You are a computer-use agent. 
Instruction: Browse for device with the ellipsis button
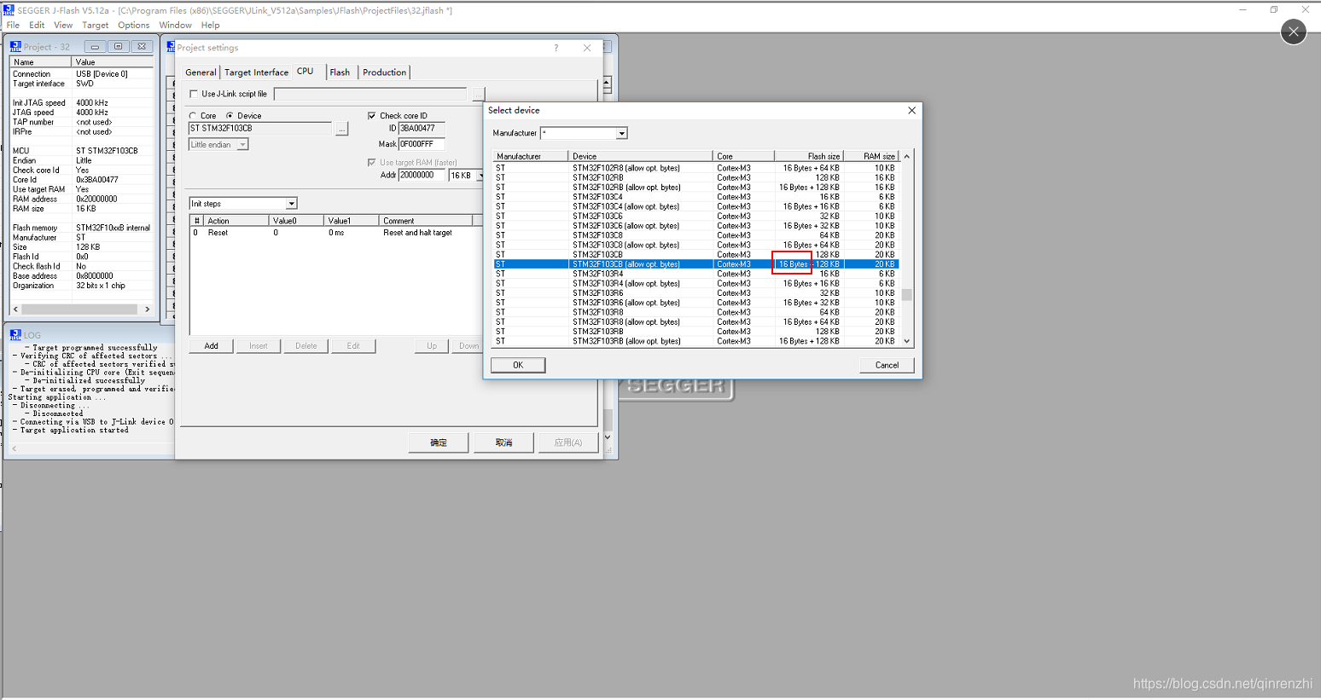(341, 129)
